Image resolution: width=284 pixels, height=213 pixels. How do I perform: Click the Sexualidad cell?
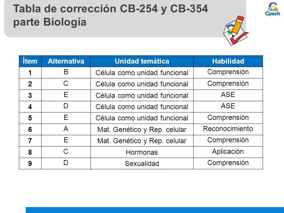[x=142, y=164]
